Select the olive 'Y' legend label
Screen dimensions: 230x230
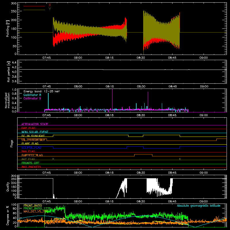[x=50, y=9]
